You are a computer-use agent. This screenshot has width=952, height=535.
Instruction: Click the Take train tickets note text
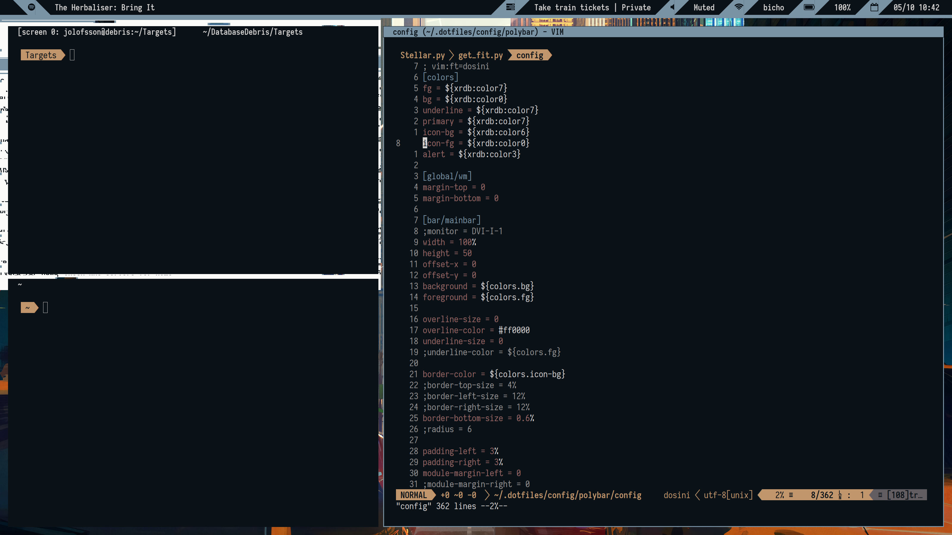(571, 7)
